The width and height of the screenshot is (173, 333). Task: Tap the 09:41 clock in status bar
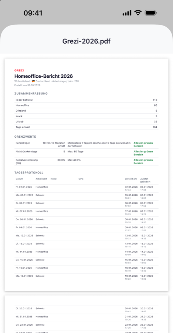coord(33,13)
